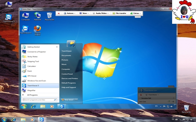Open the Functions dropdown in the TeamViewer panel

(x=152, y=95)
